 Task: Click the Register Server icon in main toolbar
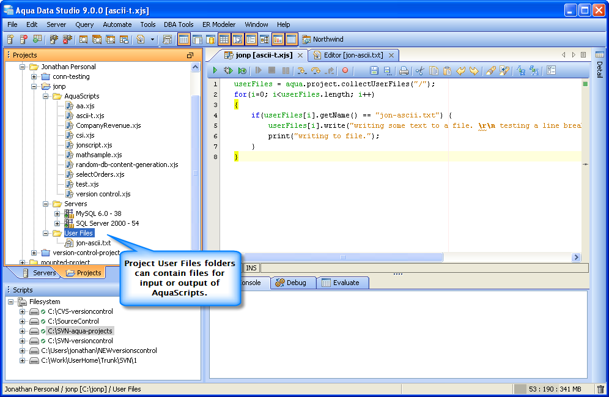[x=10, y=39]
